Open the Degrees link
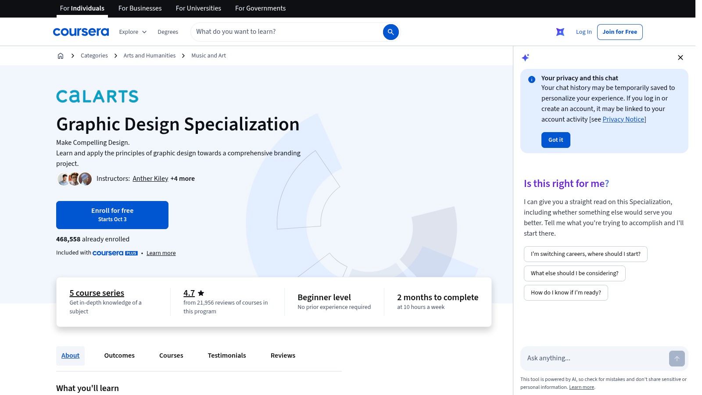Viewport: 702px width, 395px height. point(168,32)
